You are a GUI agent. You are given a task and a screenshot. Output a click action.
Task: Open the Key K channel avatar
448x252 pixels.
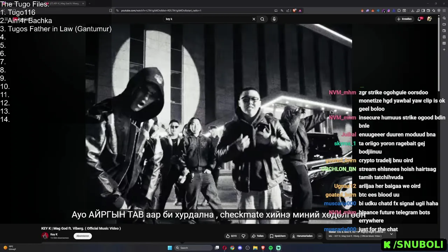45,236
